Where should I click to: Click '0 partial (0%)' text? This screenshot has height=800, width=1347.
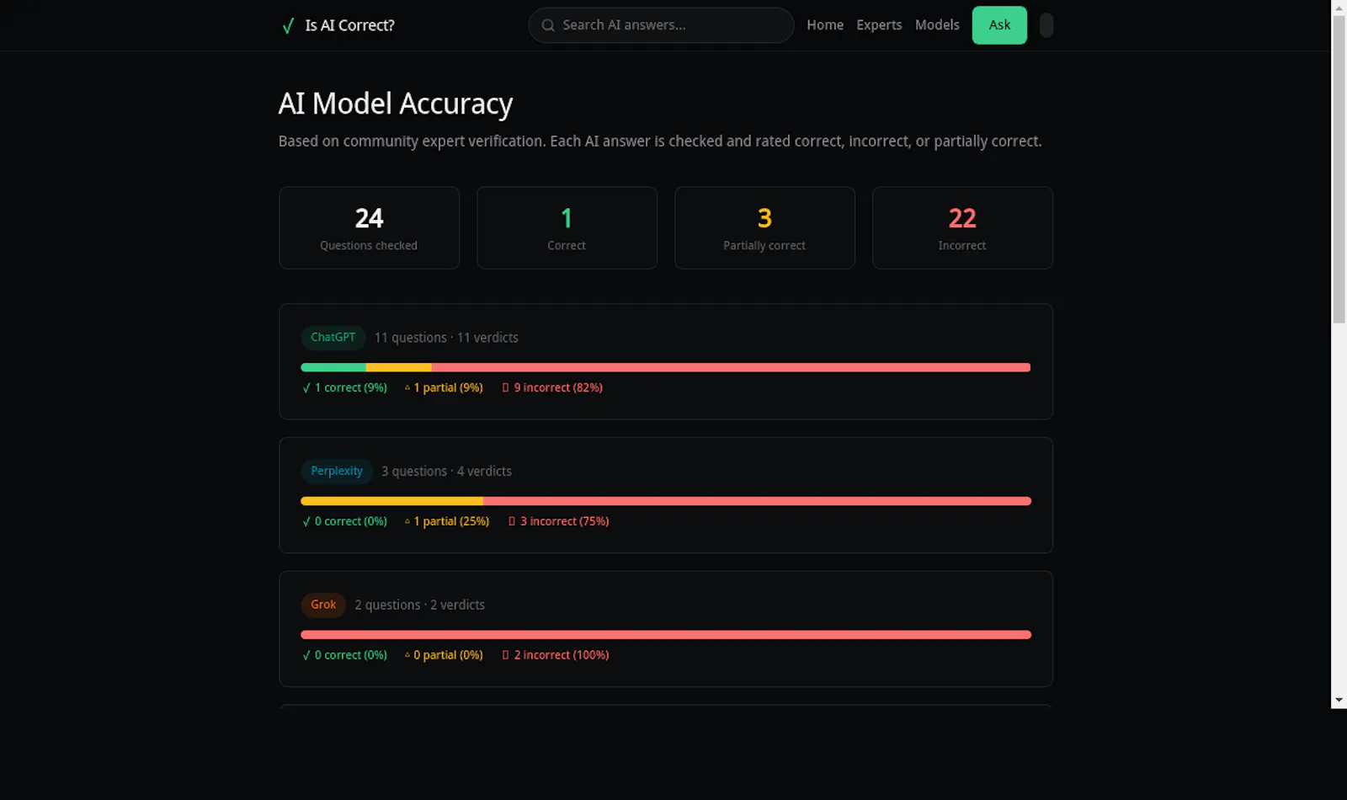pyautogui.click(x=448, y=655)
